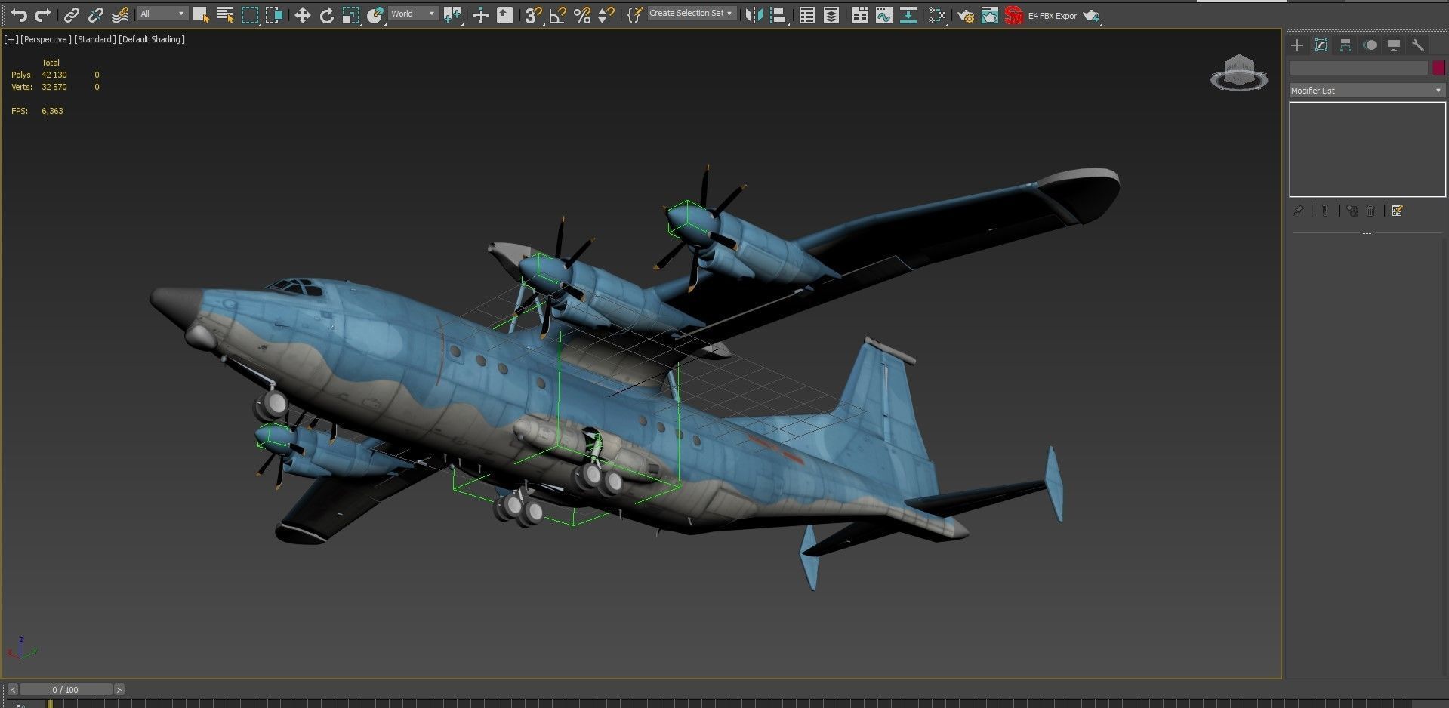This screenshot has width=1449, height=708.
Task: Click the Undo arrow
Action: pos(18,15)
